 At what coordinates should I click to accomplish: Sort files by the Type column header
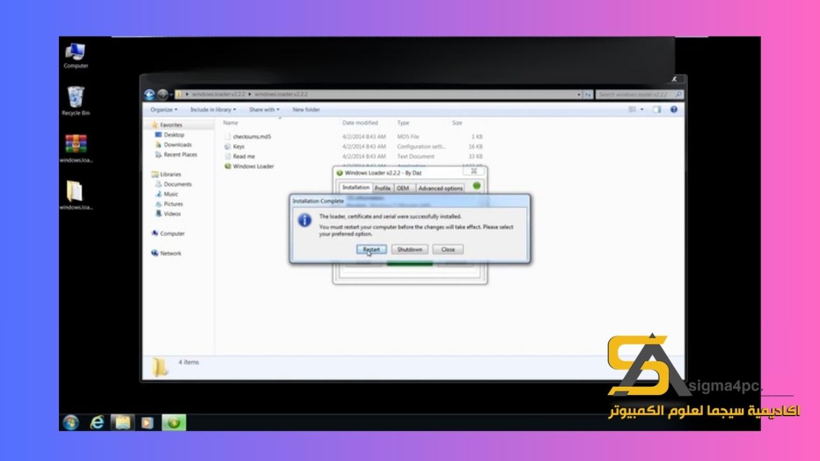403,122
